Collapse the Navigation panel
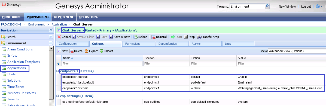The height and width of the screenshot is (106, 326). 51,30
